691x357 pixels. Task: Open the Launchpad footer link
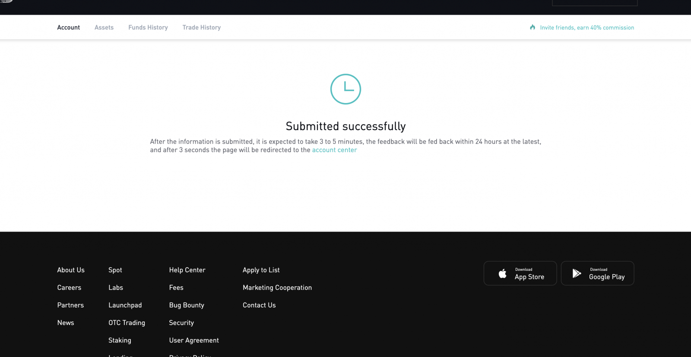pos(125,305)
